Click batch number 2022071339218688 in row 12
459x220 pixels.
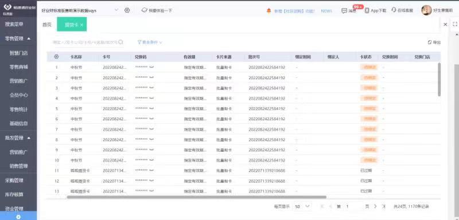pos(267,181)
